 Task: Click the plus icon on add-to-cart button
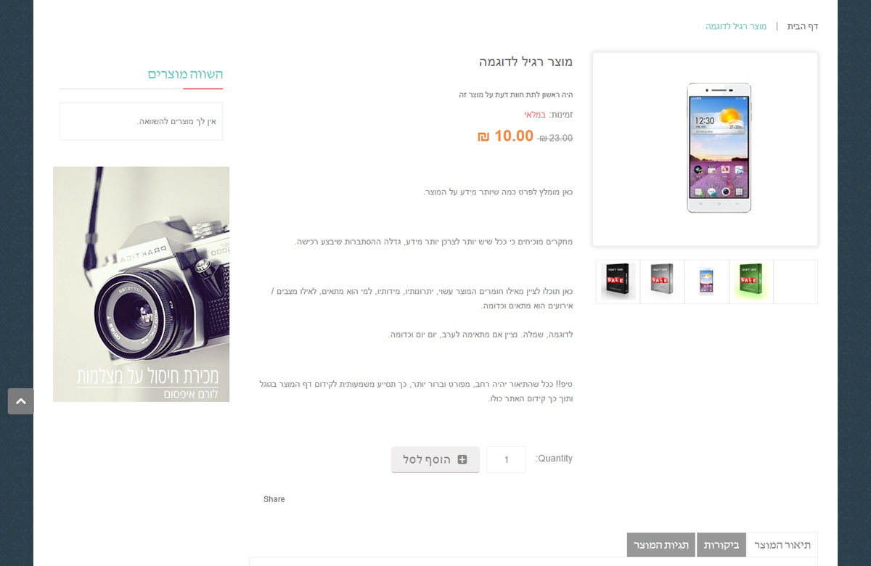462,459
